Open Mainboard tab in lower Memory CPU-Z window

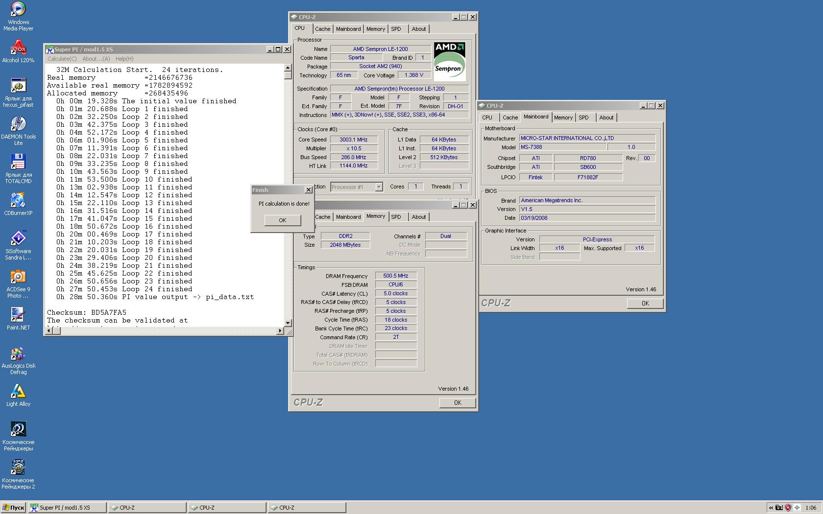pos(348,217)
